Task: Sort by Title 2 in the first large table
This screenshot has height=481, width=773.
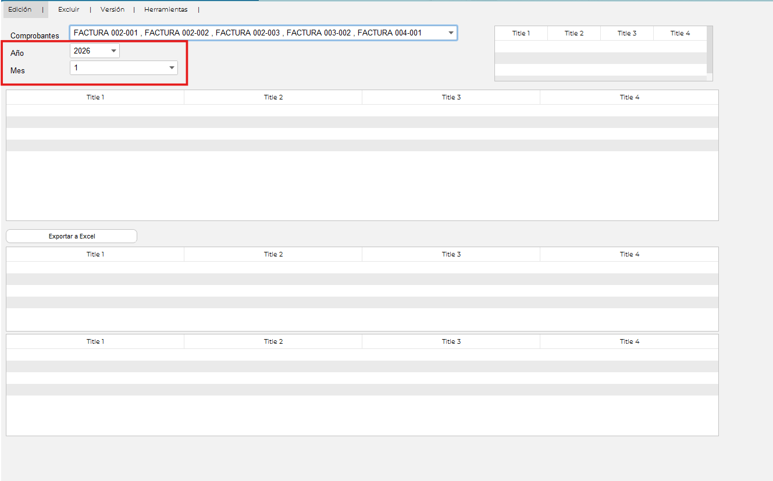Action: (273, 97)
